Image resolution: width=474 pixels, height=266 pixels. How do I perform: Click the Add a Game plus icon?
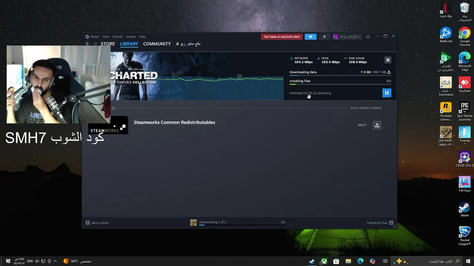tap(87, 223)
